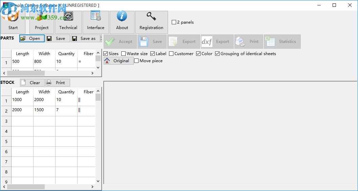Open the Interface options
The width and height of the screenshot is (358, 191).
96,22
